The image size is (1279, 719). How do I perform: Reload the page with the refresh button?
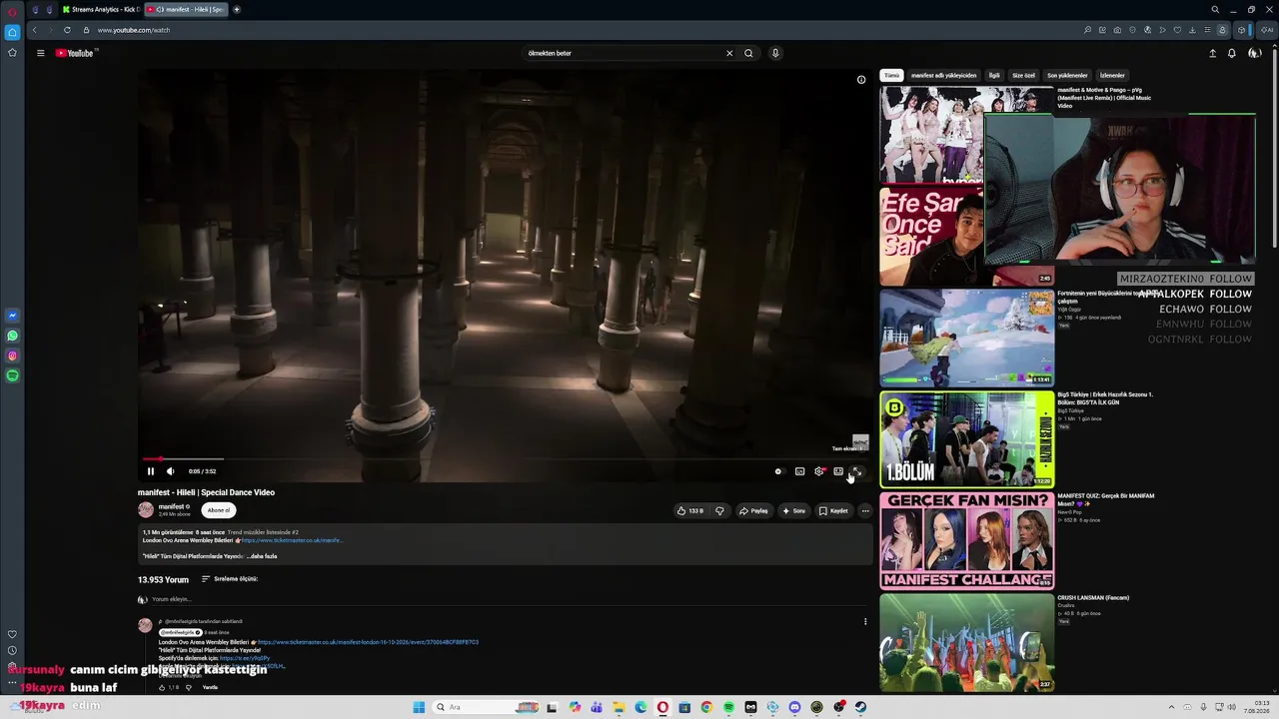[67, 30]
